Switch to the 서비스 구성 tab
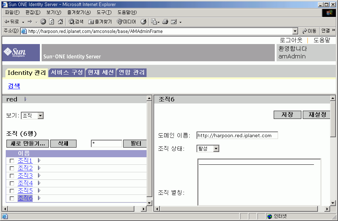Viewport: 338px width, 221px height. [x=67, y=72]
